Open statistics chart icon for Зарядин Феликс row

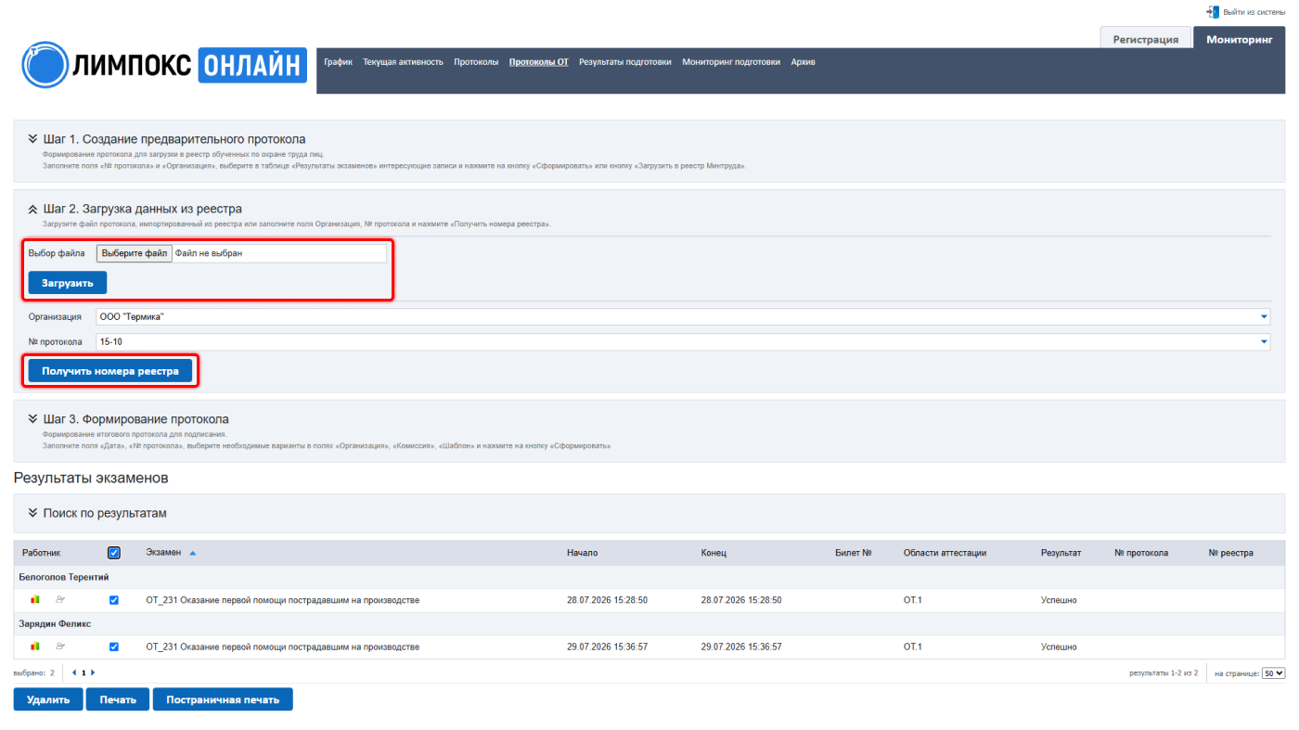click(x=35, y=647)
